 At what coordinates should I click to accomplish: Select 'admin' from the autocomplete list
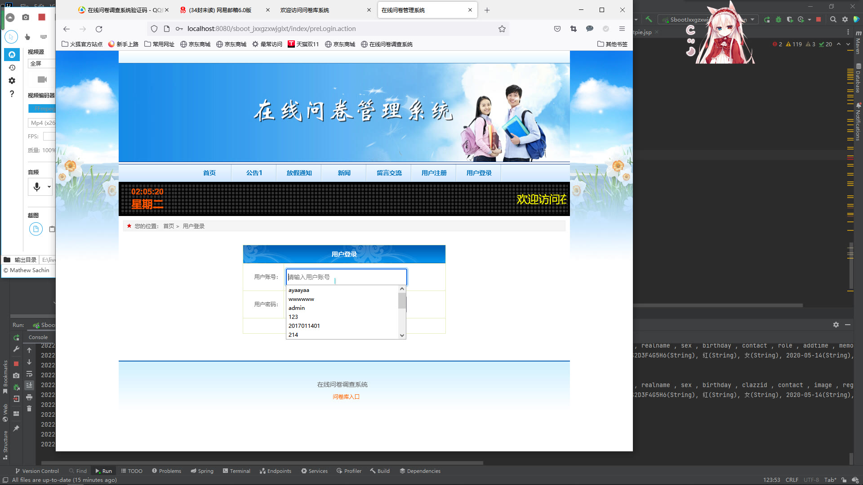coord(297,308)
